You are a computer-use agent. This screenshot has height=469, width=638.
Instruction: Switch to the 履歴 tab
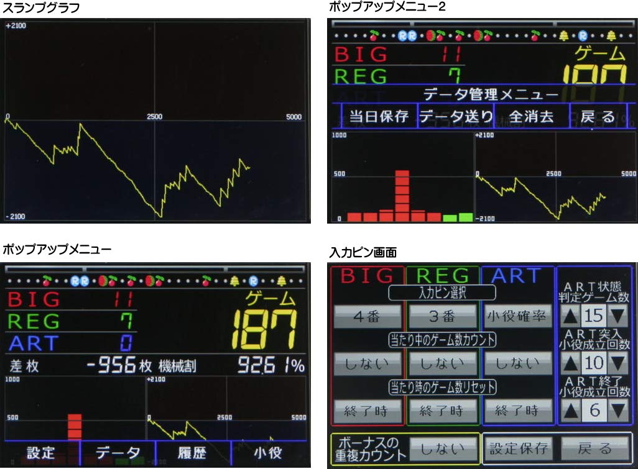[x=193, y=453]
